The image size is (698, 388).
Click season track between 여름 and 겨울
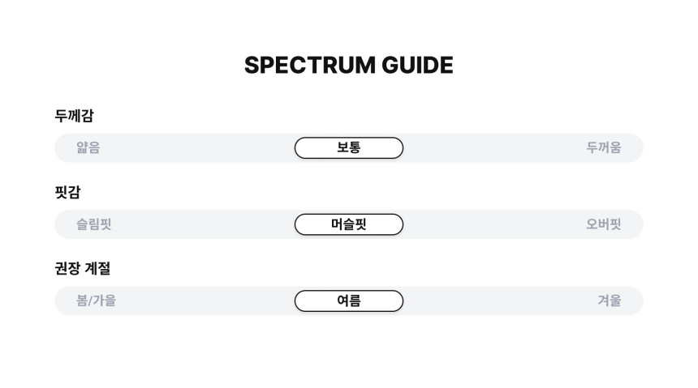point(500,301)
